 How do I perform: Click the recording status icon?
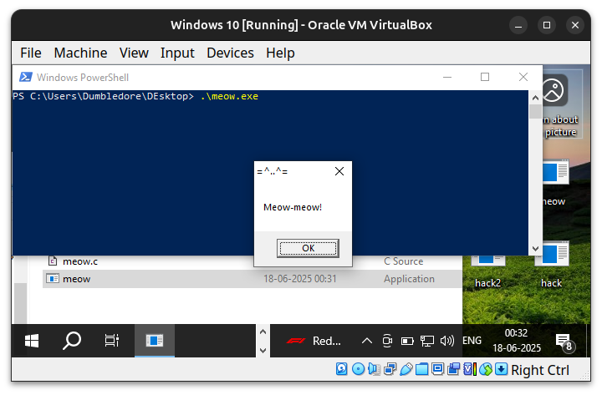pos(453,369)
